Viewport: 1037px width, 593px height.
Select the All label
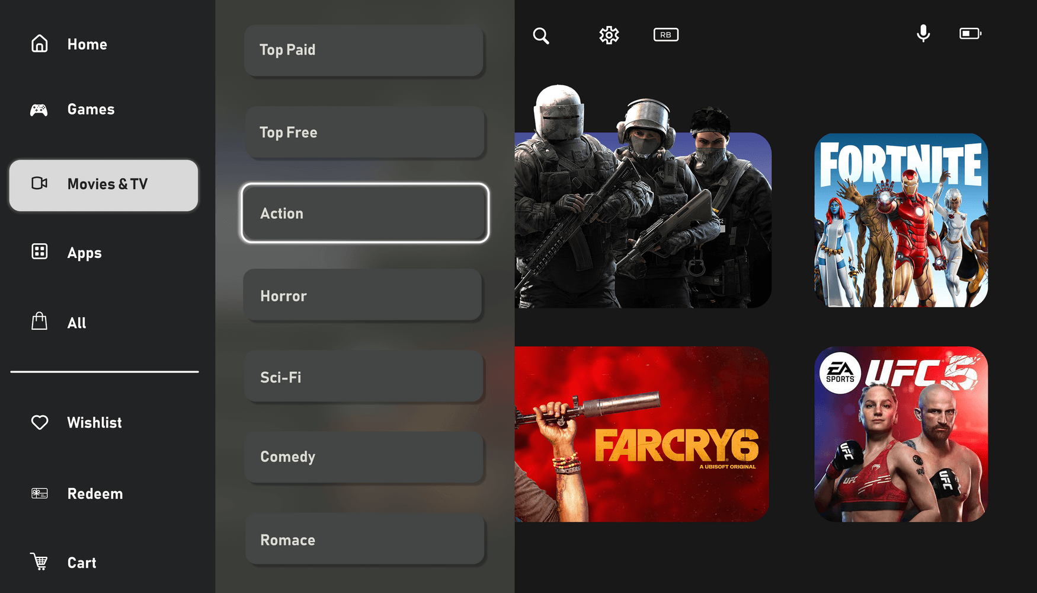(x=77, y=323)
